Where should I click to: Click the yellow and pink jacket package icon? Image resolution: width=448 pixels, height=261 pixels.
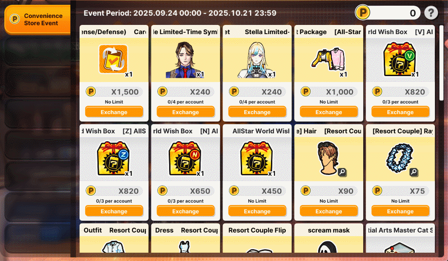329,59
